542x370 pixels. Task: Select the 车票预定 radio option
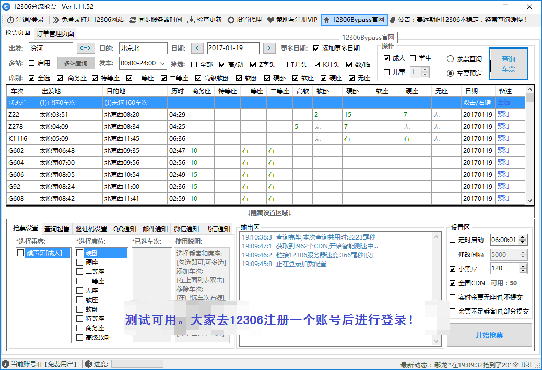[450, 73]
